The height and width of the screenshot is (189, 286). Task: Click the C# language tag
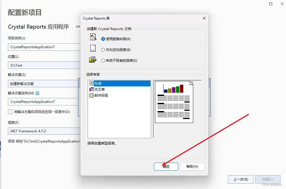tap(78, 27)
